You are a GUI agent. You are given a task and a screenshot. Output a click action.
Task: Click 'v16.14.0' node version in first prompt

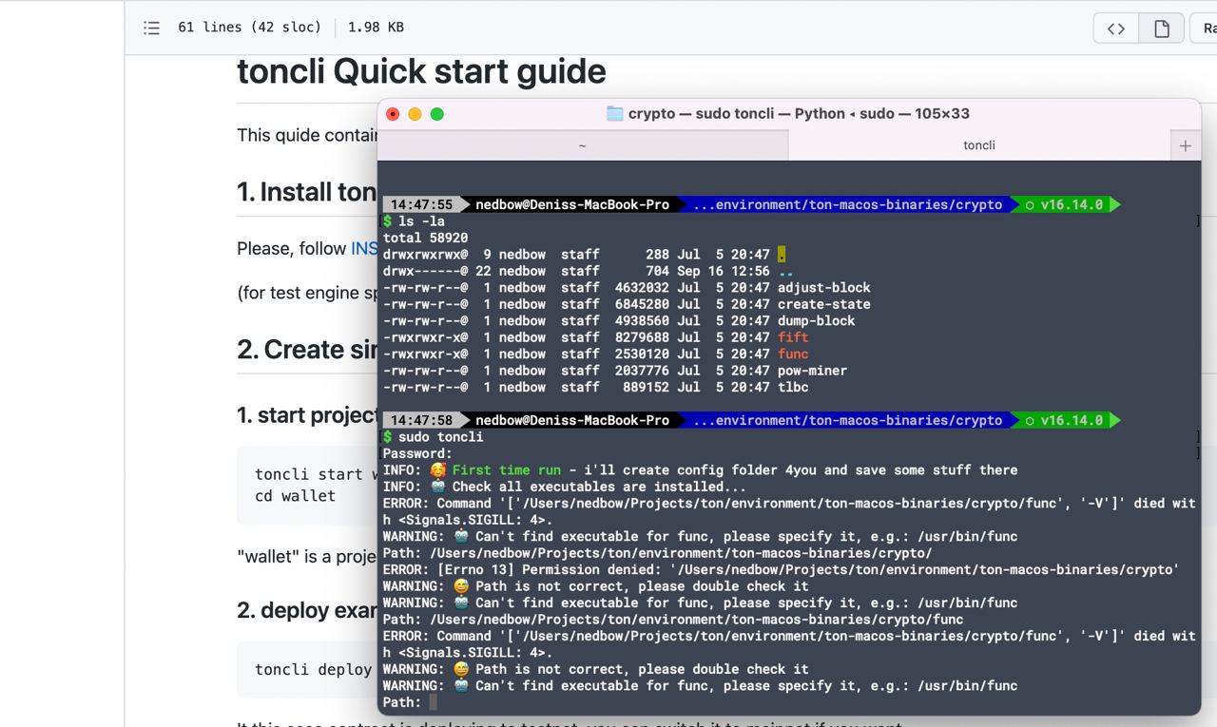click(1072, 204)
